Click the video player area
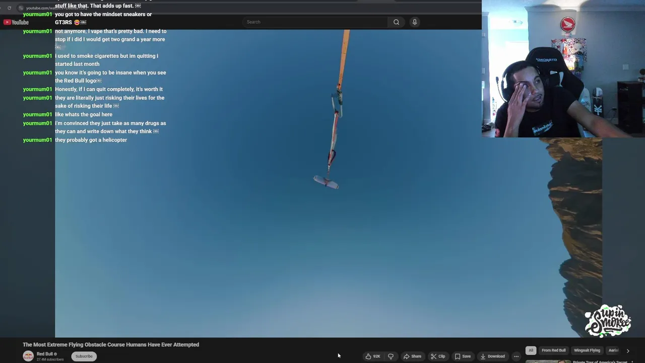The image size is (645, 363). (329, 184)
